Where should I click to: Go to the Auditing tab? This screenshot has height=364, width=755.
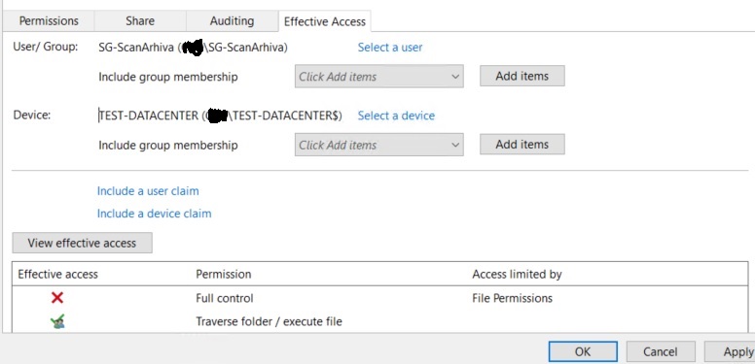click(233, 21)
